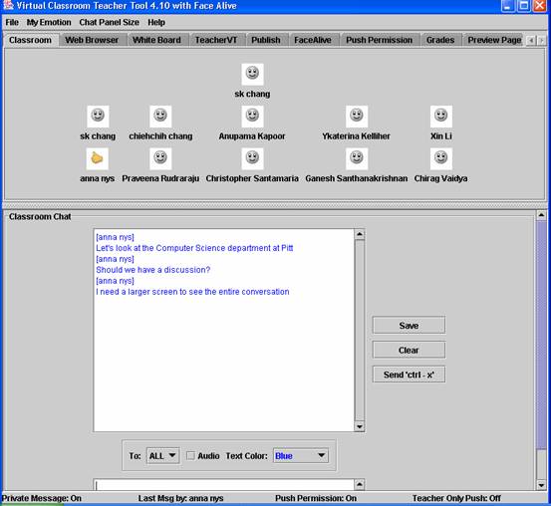Click Ykaterina Kelliher's smiley icon
Image resolution: width=551 pixels, height=506 pixels.
pyautogui.click(x=357, y=117)
